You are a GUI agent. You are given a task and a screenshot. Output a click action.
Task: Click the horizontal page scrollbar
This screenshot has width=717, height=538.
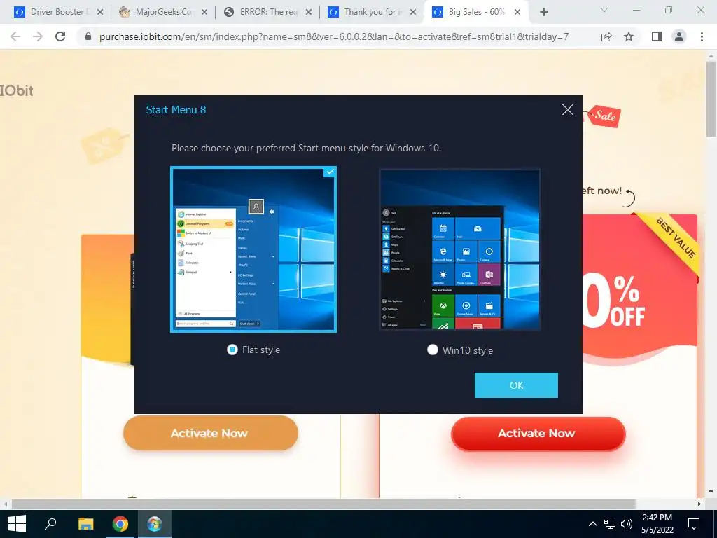pyautogui.click(x=323, y=504)
